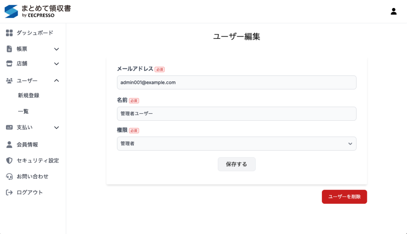Click the 支払い credit card icon
This screenshot has height=234, width=407.
coord(10,128)
